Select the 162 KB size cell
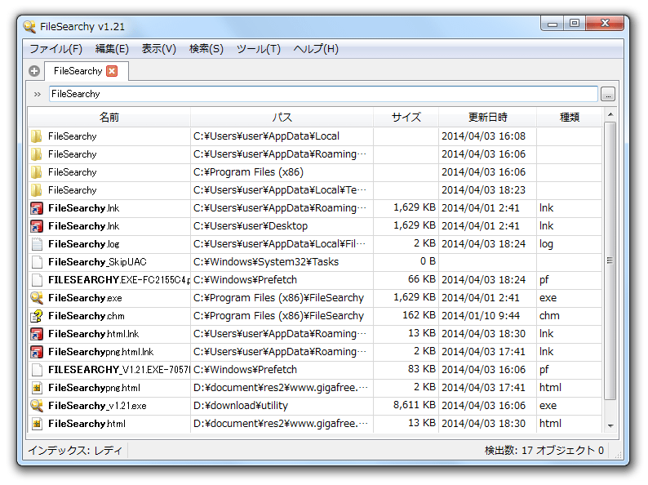The image size is (648, 485). [x=419, y=315]
